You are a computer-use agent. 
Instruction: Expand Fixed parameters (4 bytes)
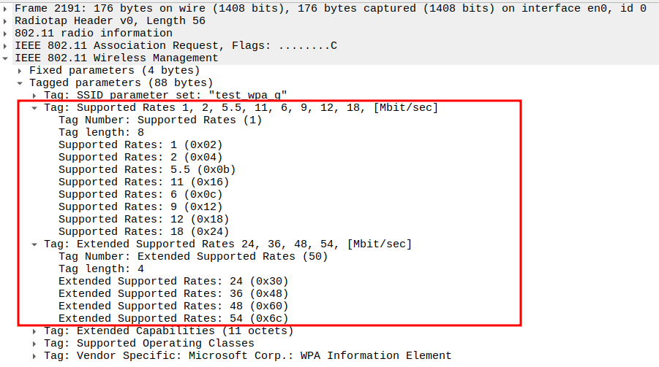(20, 71)
